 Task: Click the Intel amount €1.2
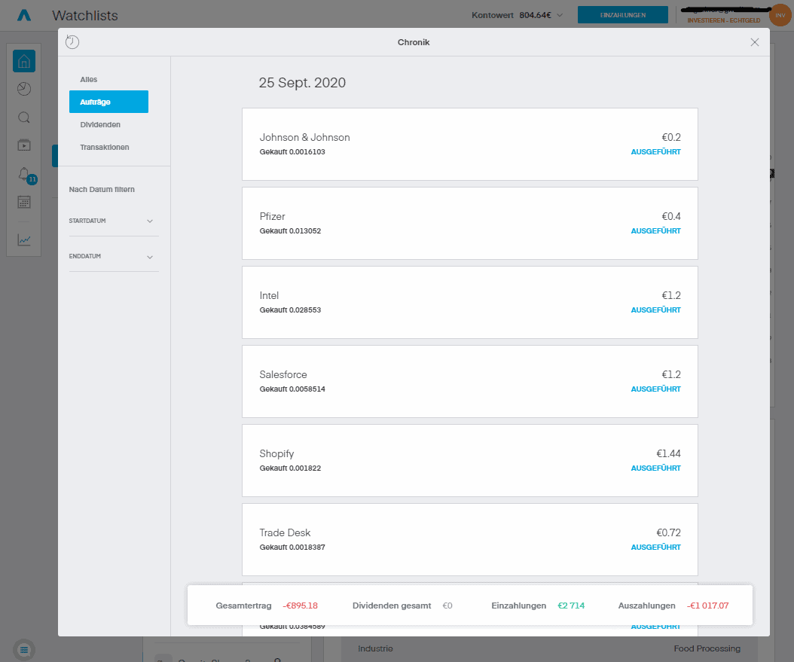pos(671,295)
